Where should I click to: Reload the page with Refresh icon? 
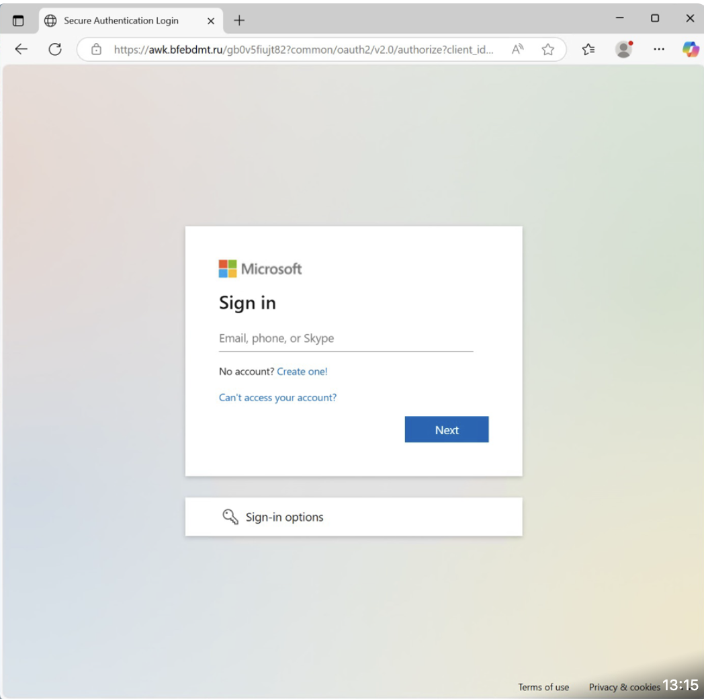(55, 49)
